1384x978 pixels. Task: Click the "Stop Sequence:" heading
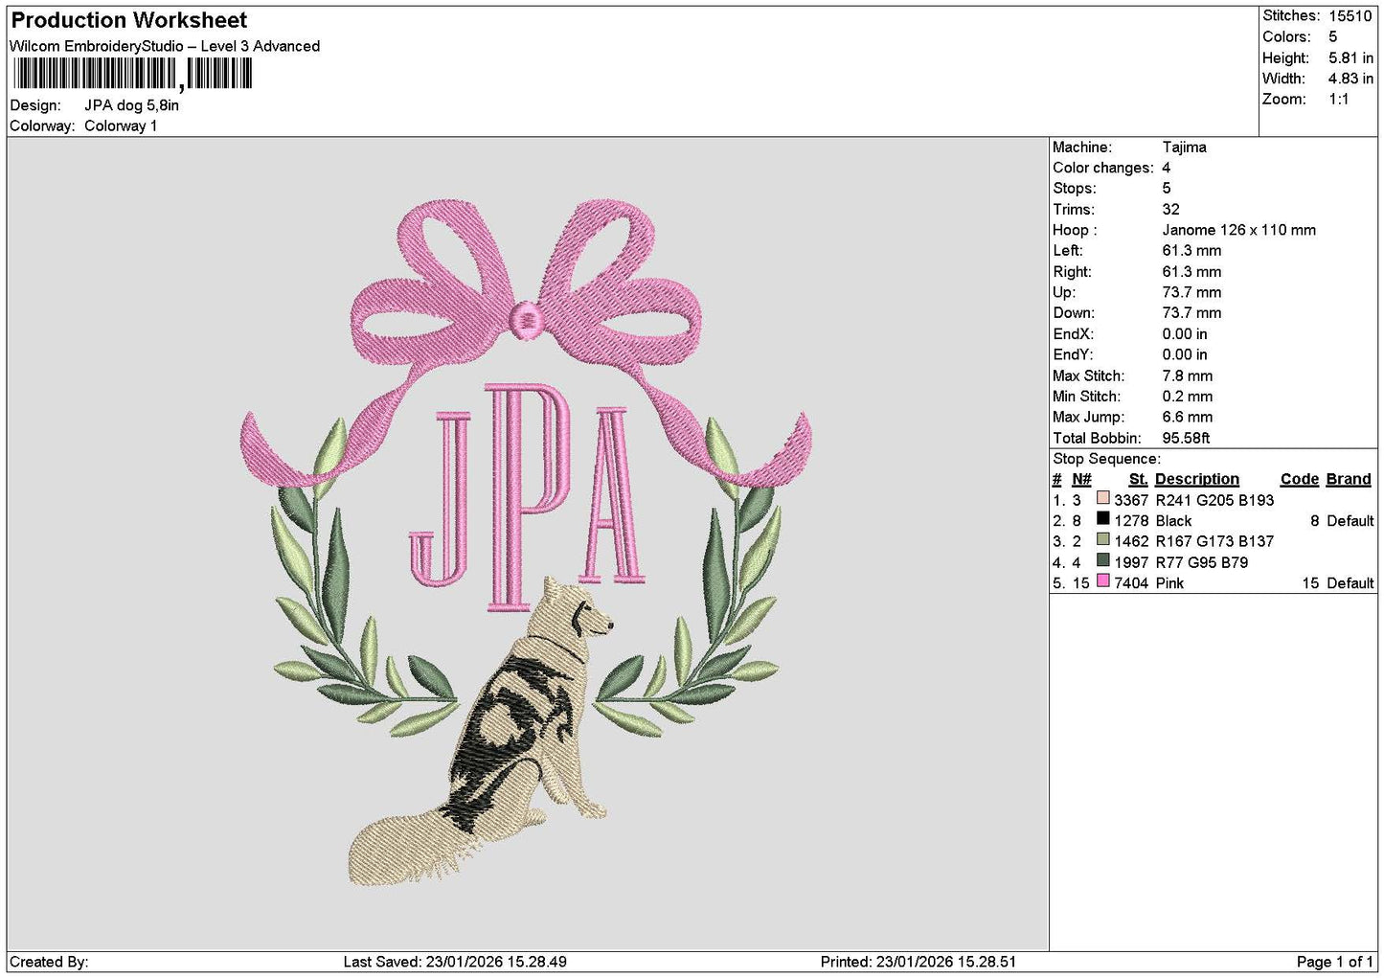[1106, 459]
